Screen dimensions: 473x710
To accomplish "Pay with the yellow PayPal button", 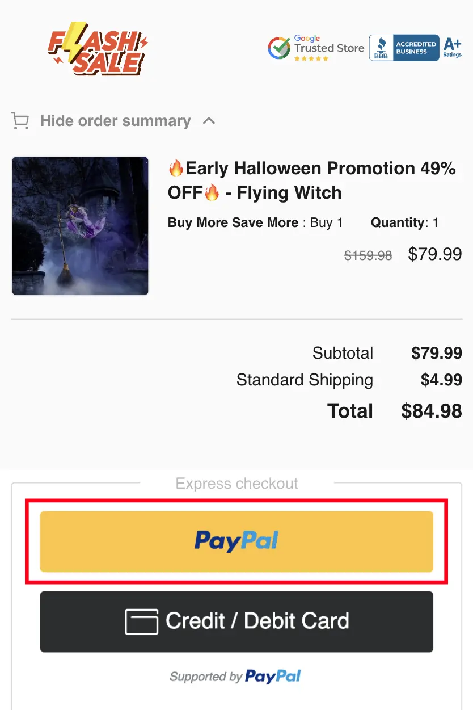I will tap(236, 541).
